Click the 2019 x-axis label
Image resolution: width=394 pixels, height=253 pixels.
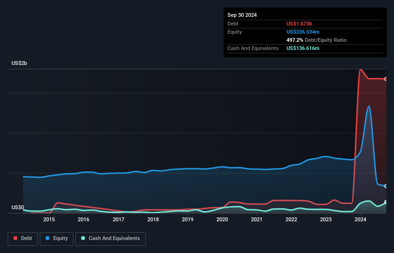click(188, 219)
